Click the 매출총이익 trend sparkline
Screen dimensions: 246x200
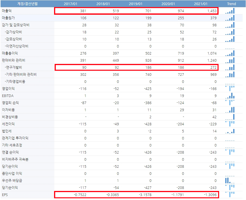pos(230,53)
